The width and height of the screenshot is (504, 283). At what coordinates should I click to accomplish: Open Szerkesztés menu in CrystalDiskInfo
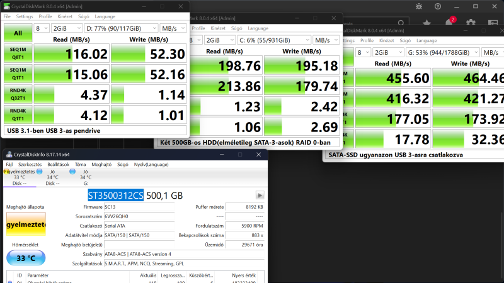30,164
